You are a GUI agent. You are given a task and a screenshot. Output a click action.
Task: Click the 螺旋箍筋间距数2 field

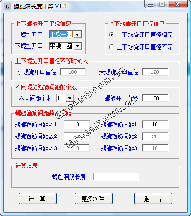[x=77, y=137]
